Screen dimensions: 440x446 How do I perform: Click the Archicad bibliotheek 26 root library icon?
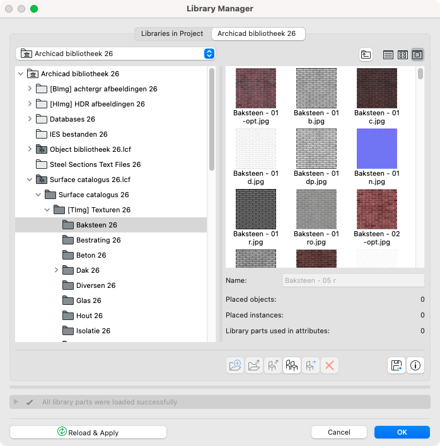(x=33, y=74)
